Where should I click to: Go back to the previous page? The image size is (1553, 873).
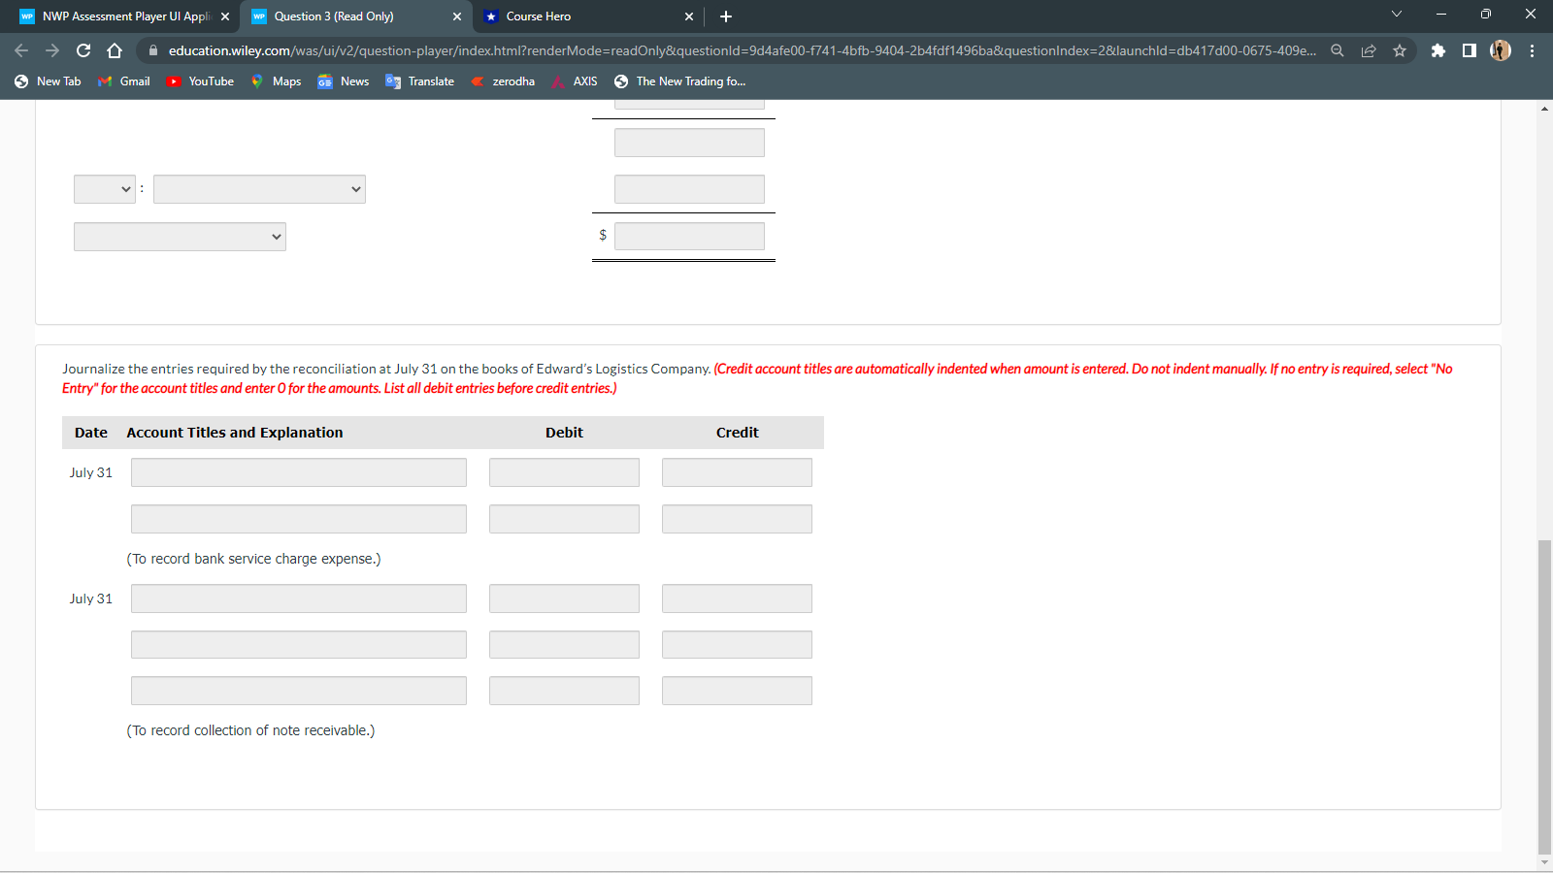click(21, 50)
